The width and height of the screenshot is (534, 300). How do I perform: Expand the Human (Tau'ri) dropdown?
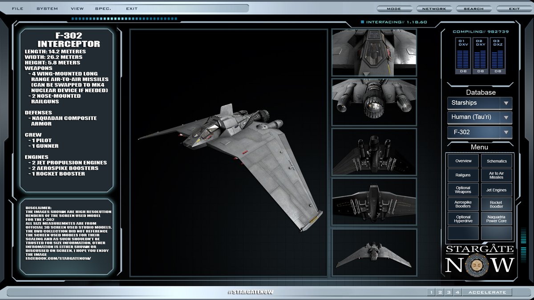[480, 117]
